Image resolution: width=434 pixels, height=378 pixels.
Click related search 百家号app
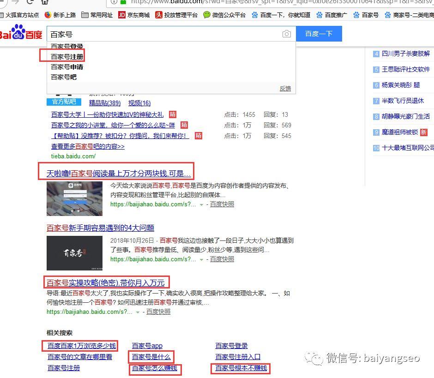(x=147, y=346)
